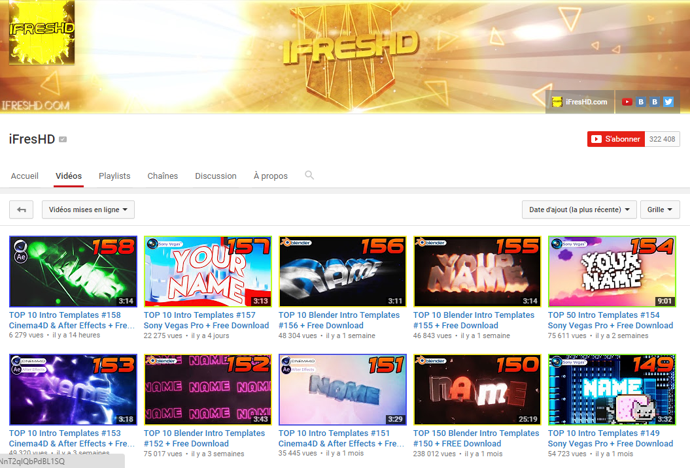Open the YouTube icon in banner links
The height and width of the screenshot is (468, 690).
[627, 102]
